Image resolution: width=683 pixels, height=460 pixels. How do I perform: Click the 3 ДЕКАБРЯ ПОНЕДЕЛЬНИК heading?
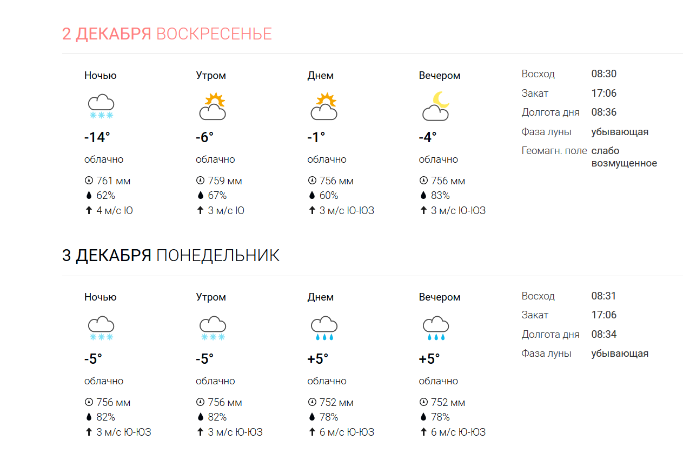click(x=171, y=256)
